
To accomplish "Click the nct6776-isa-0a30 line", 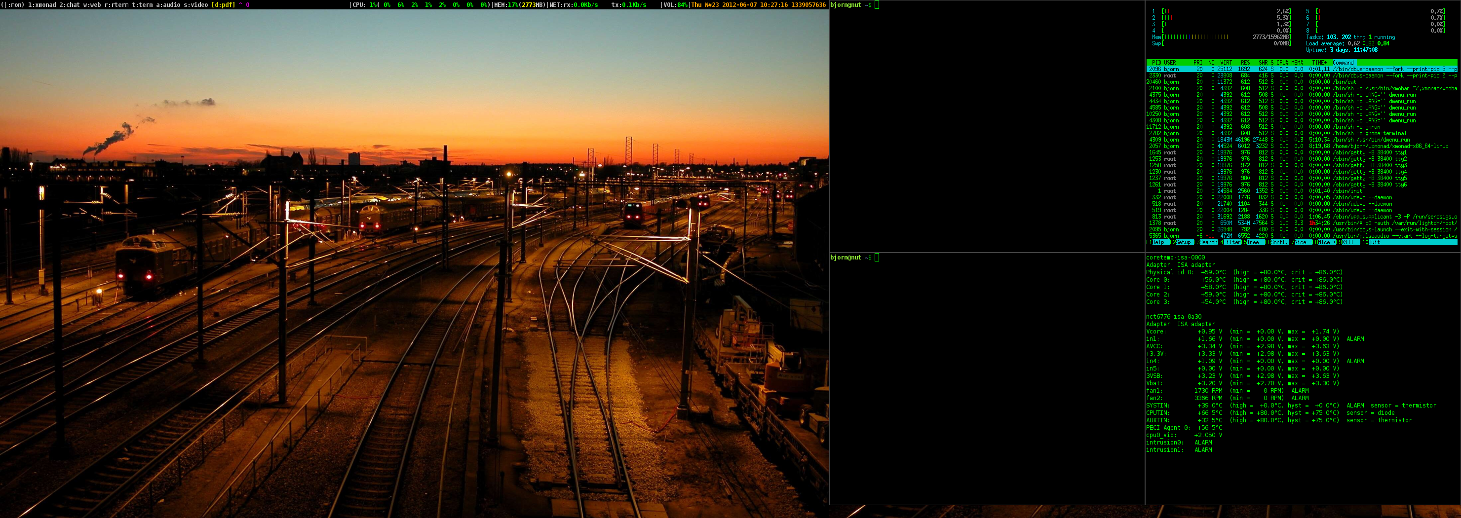I will click(1173, 317).
